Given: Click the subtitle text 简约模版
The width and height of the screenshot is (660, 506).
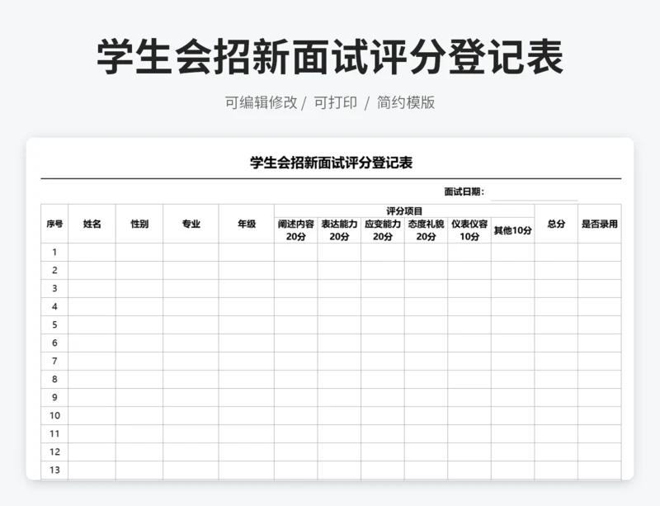Looking at the screenshot, I should click(406, 102).
